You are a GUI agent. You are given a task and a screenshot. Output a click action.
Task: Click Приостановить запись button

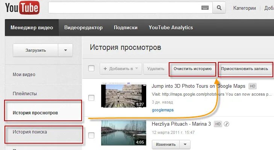pos(244,69)
